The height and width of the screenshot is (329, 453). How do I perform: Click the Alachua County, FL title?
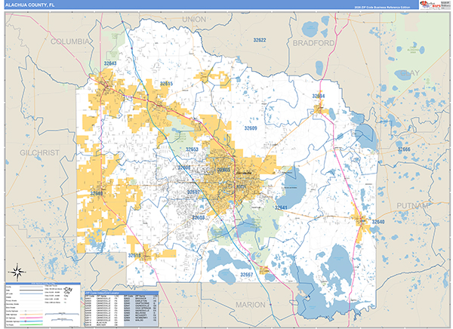[x=30, y=5]
